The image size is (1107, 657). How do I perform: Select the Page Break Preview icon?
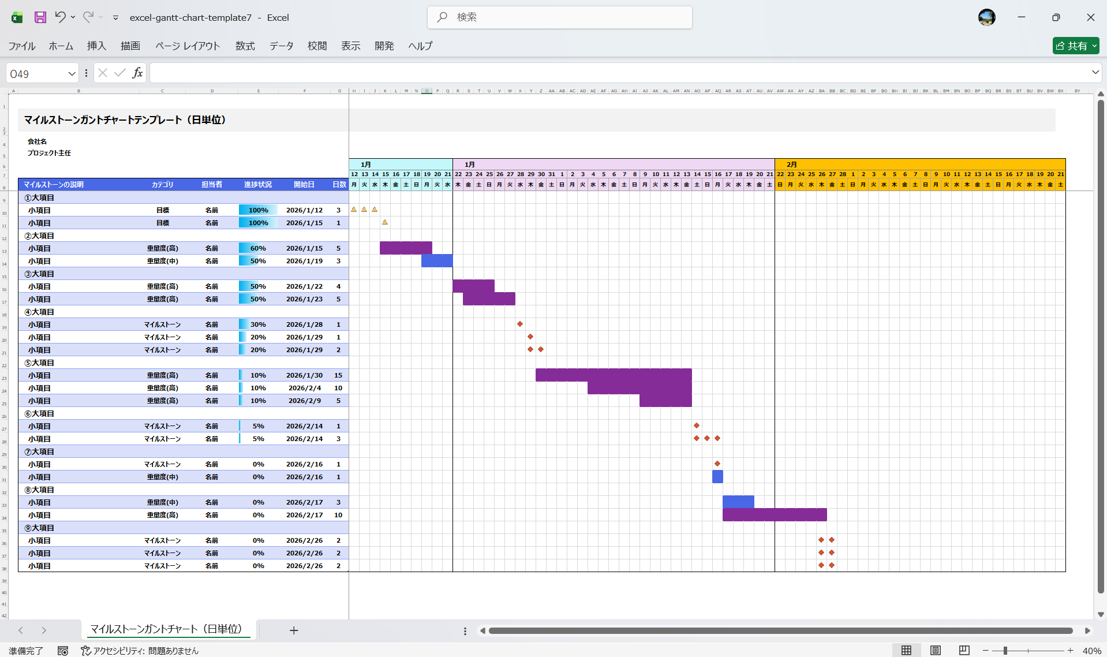[964, 651]
